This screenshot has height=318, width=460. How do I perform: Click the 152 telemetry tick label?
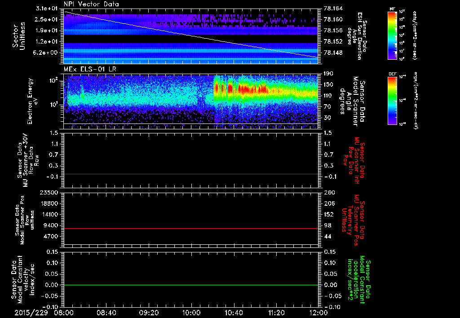point(329,214)
